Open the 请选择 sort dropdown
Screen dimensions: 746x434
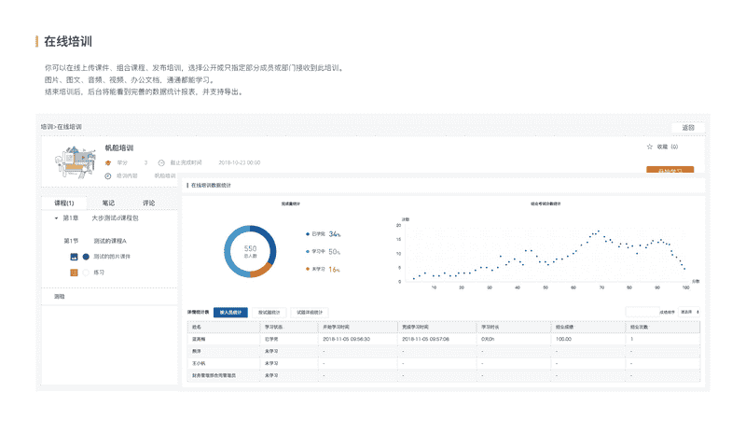[x=689, y=312]
